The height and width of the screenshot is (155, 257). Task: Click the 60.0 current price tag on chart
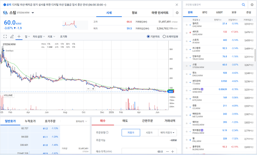(x=171, y=91)
